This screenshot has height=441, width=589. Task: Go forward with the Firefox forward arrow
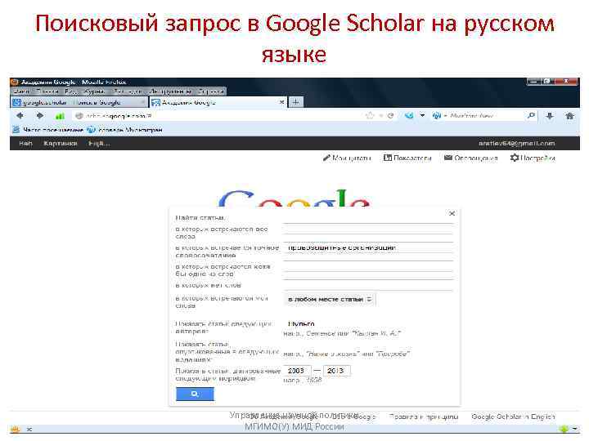40,116
